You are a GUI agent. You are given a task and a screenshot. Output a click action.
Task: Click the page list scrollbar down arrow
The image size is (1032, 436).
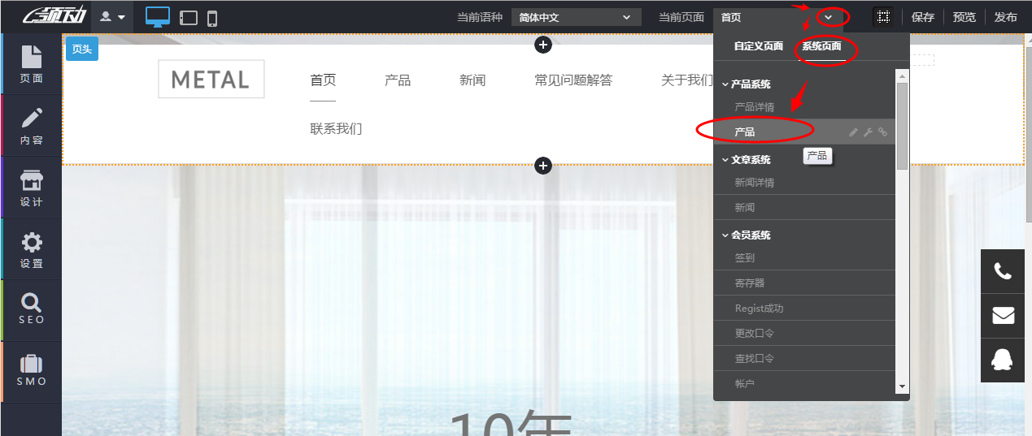point(902,386)
